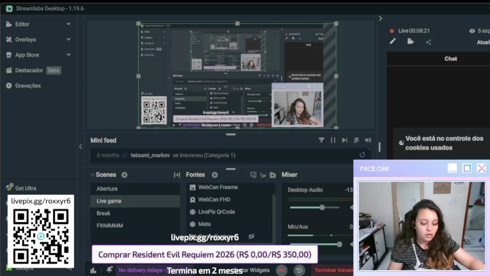Filter the Mini feed events

tap(322, 140)
